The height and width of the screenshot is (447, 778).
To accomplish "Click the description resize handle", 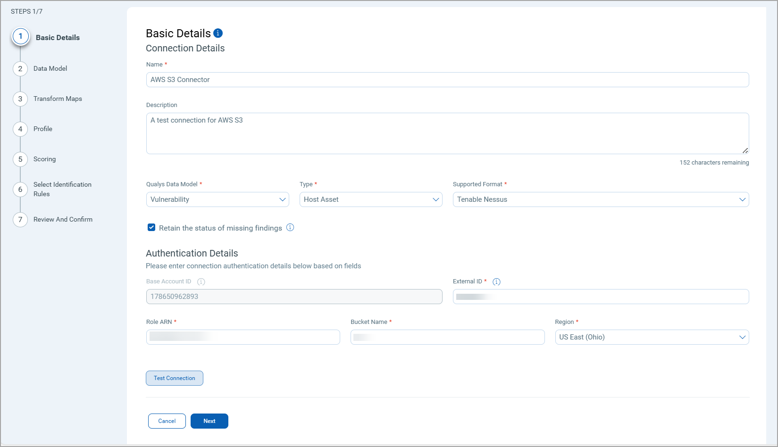I will coord(745,150).
